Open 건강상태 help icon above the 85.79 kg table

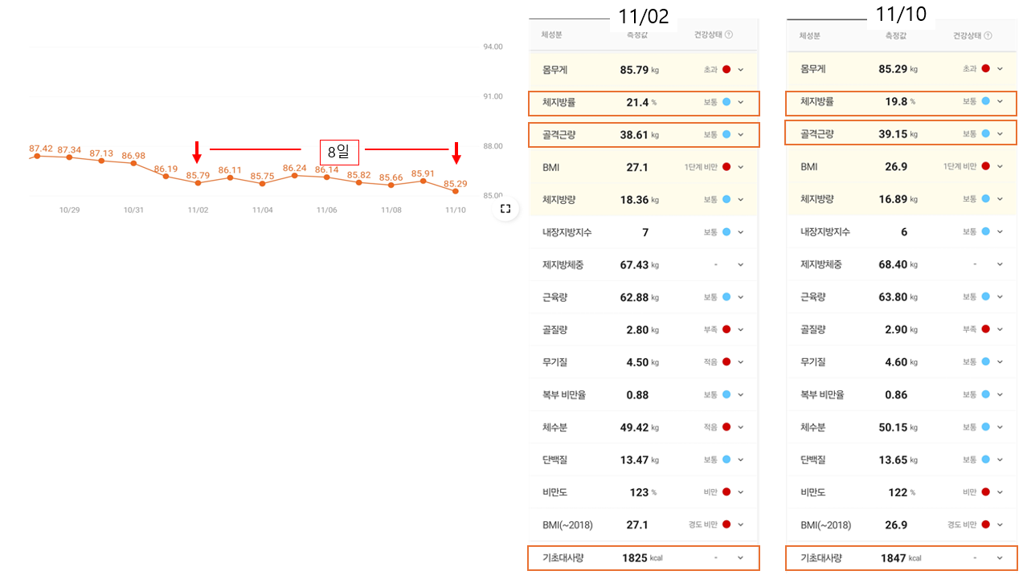[x=729, y=35]
